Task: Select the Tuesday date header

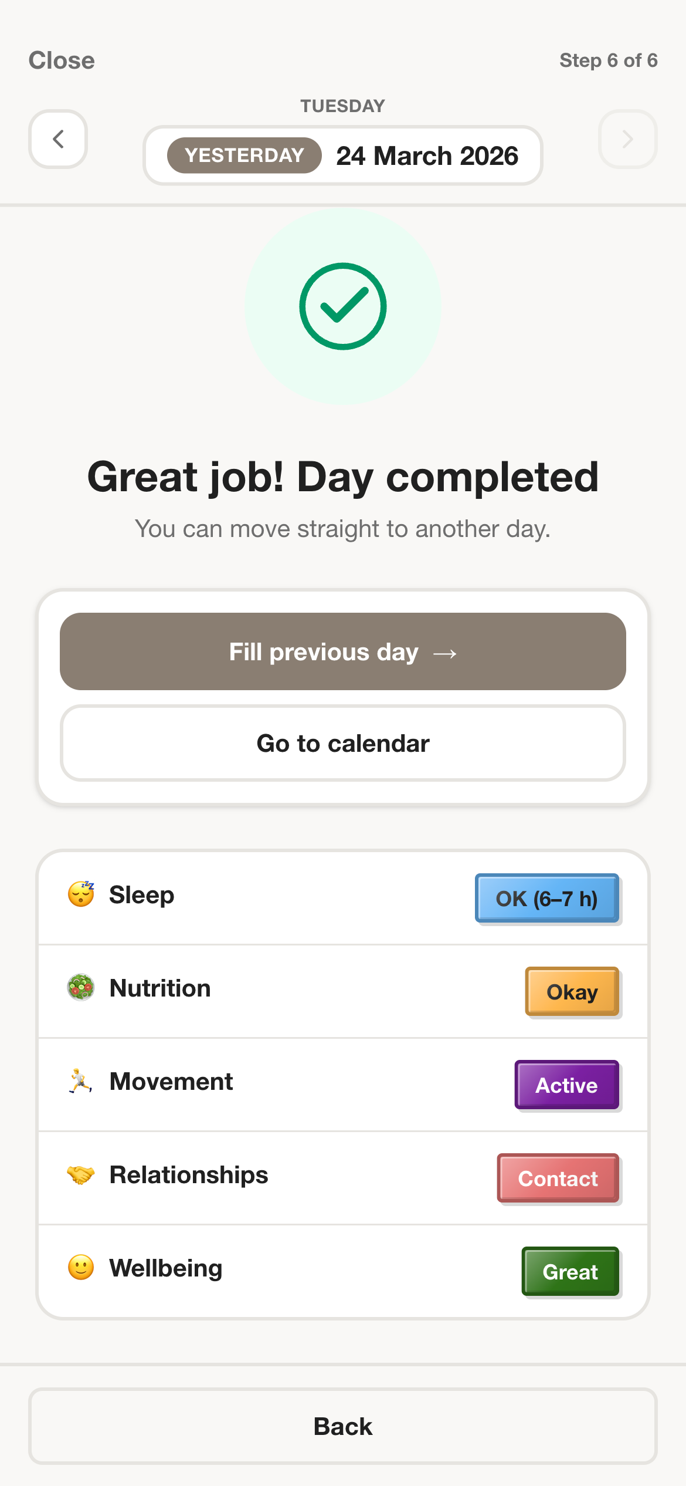Action: pos(342,106)
